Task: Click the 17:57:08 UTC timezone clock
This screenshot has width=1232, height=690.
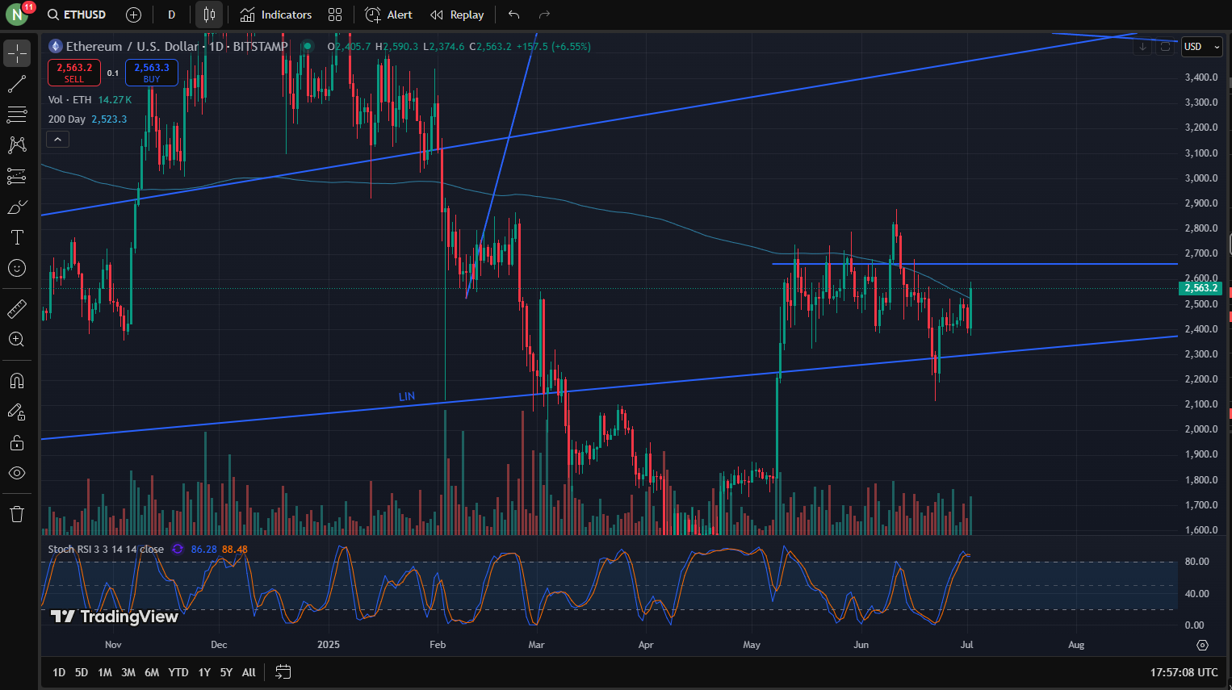Action: coord(1184,672)
